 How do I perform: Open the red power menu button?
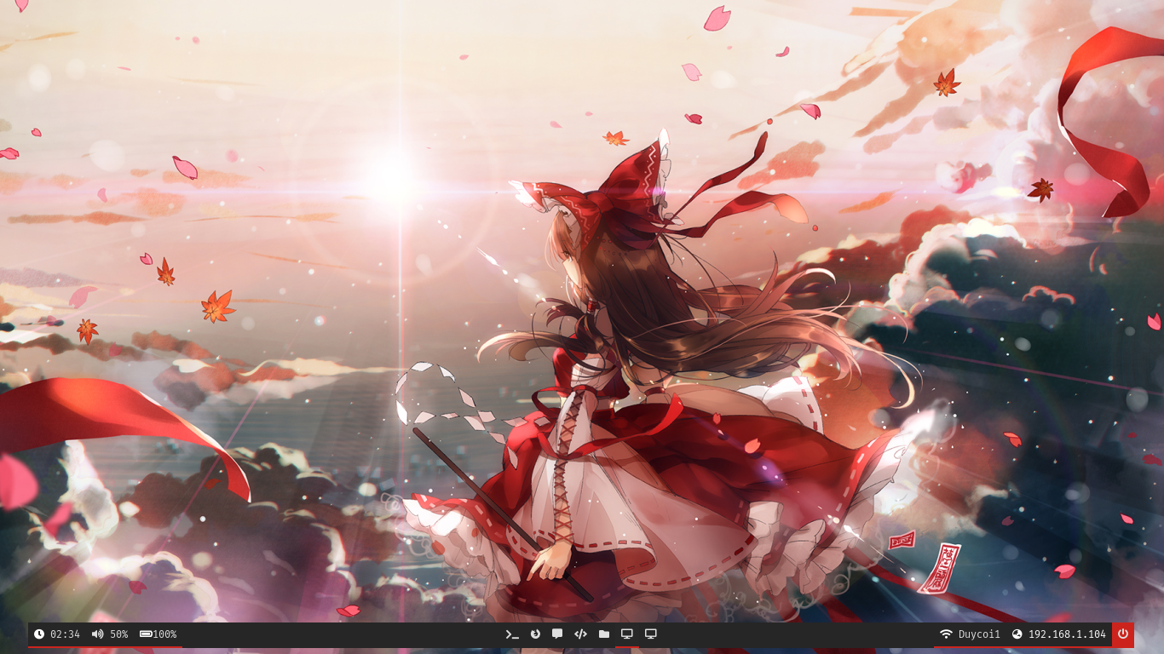pyautogui.click(x=1123, y=634)
